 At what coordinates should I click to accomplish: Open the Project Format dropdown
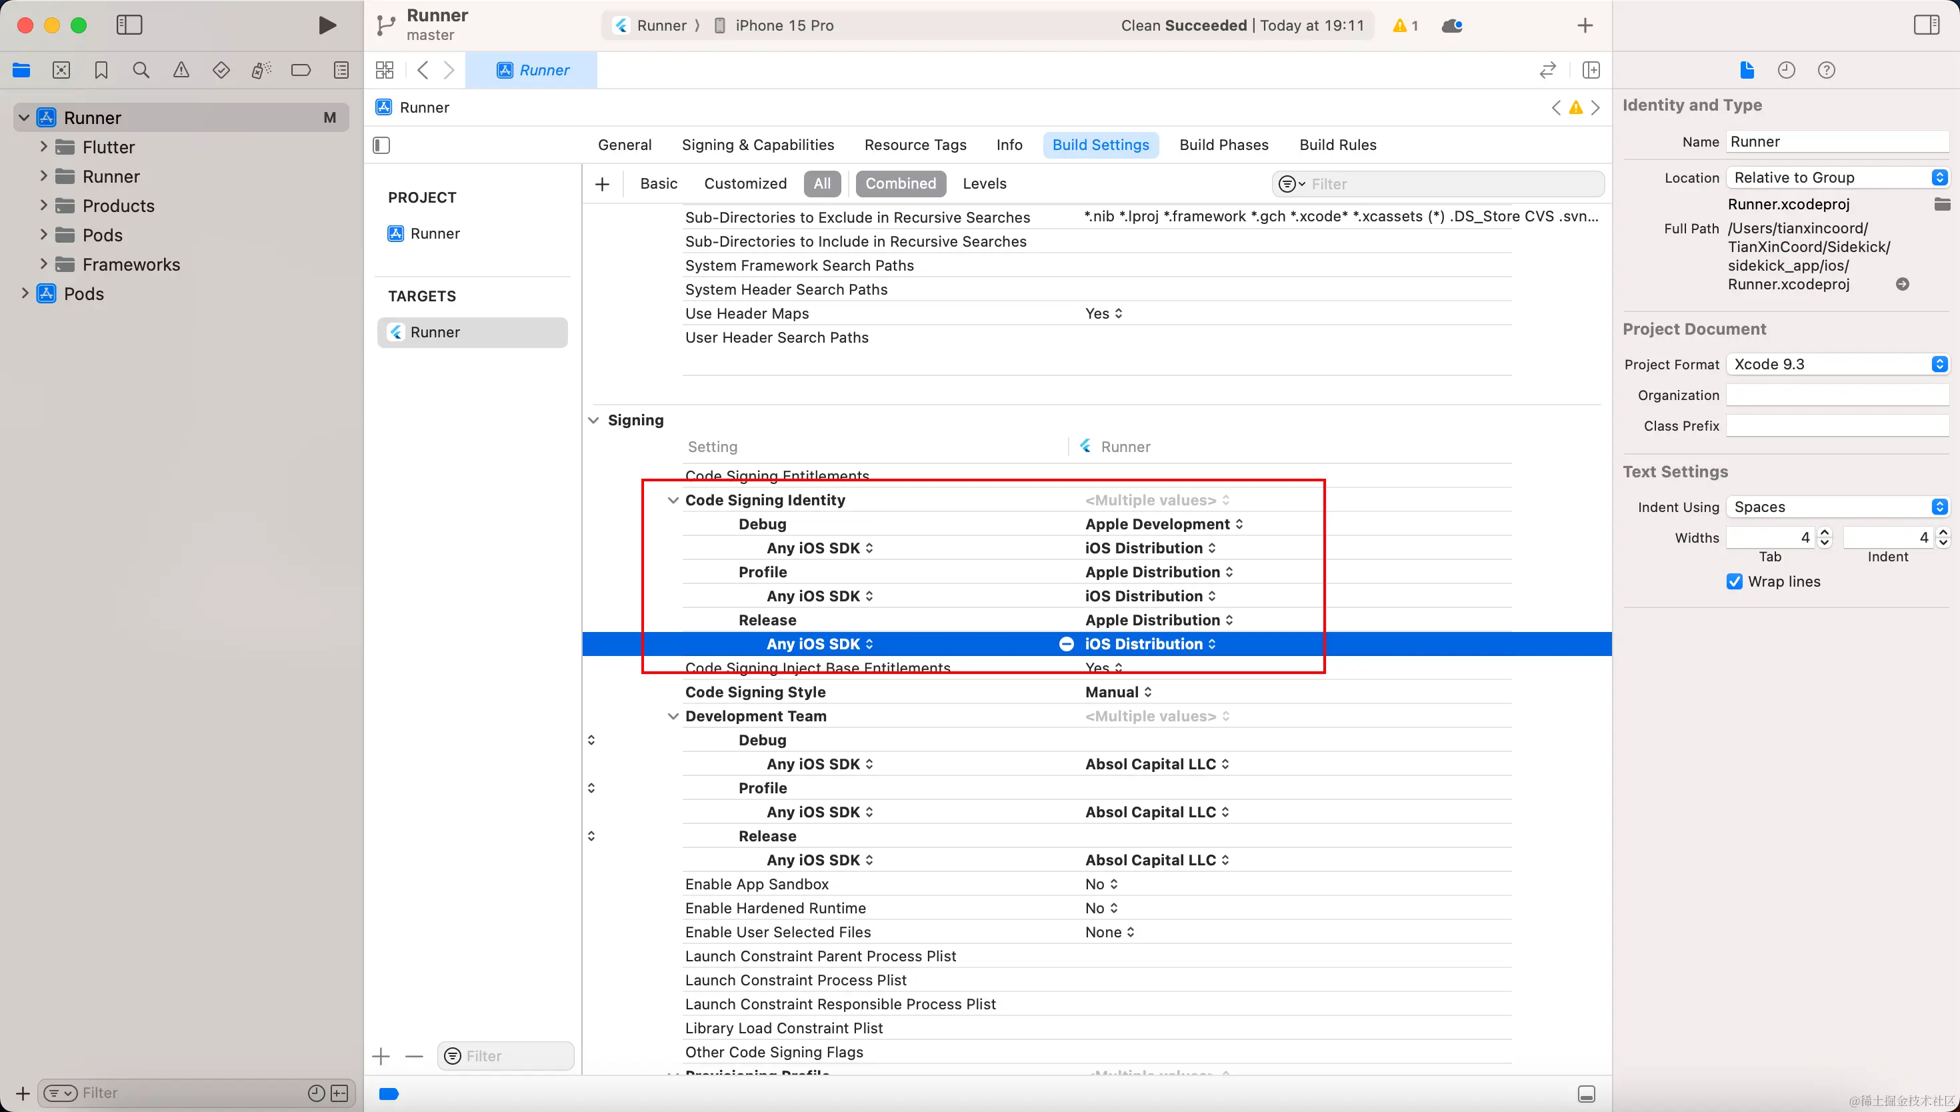pos(1837,364)
